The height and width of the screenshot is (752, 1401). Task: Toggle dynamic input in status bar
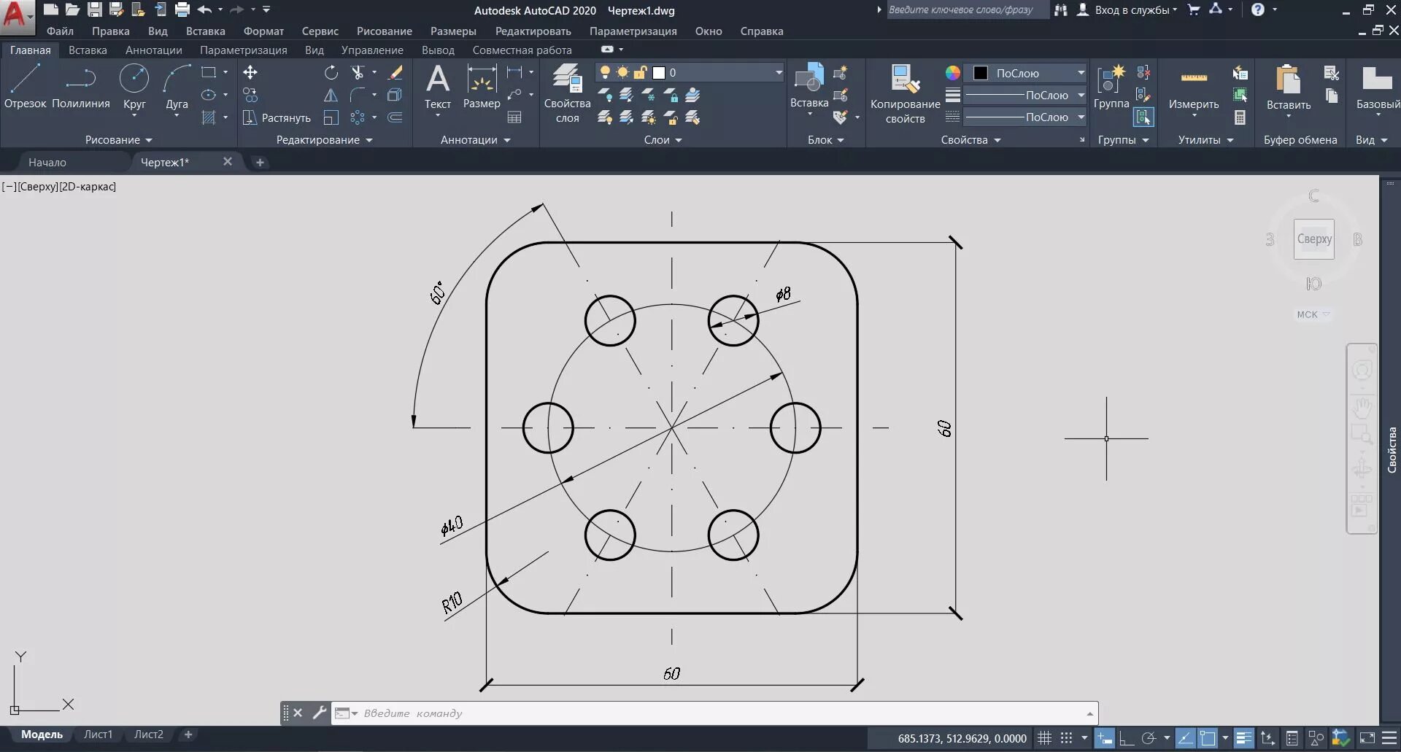pyautogui.click(x=1105, y=738)
